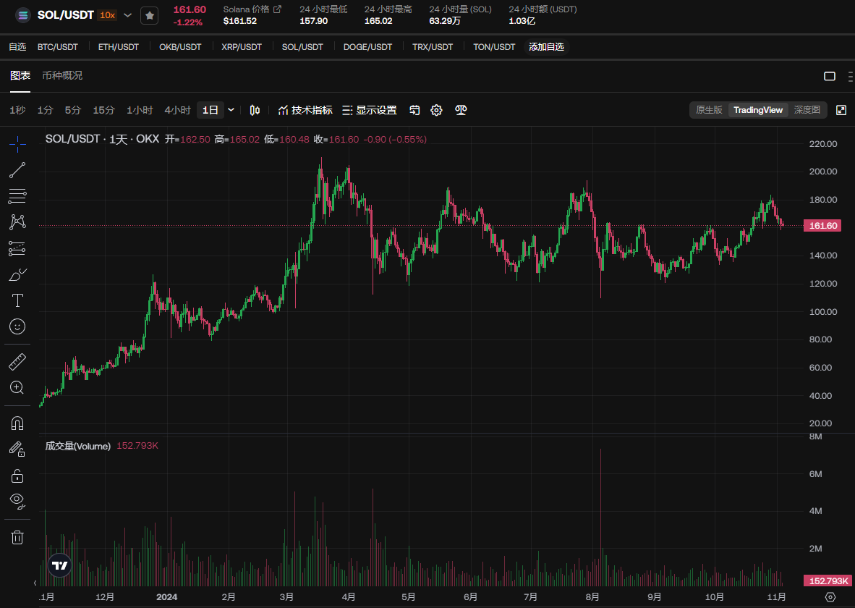
Task: Delete drawings with trash icon
Action: coord(17,537)
